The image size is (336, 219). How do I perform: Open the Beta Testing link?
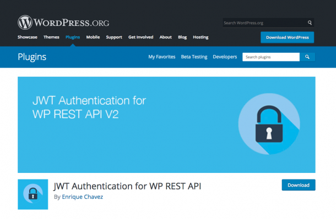pos(194,57)
